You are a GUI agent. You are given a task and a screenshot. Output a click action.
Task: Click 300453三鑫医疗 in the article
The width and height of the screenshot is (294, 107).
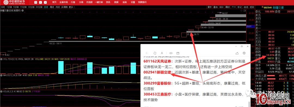click(158, 94)
